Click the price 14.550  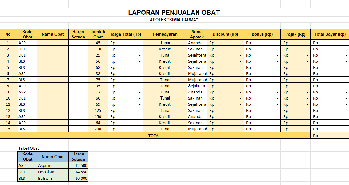tap(78, 172)
